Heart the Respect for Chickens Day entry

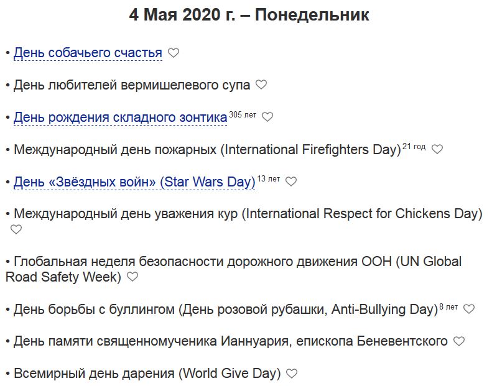(16, 229)
